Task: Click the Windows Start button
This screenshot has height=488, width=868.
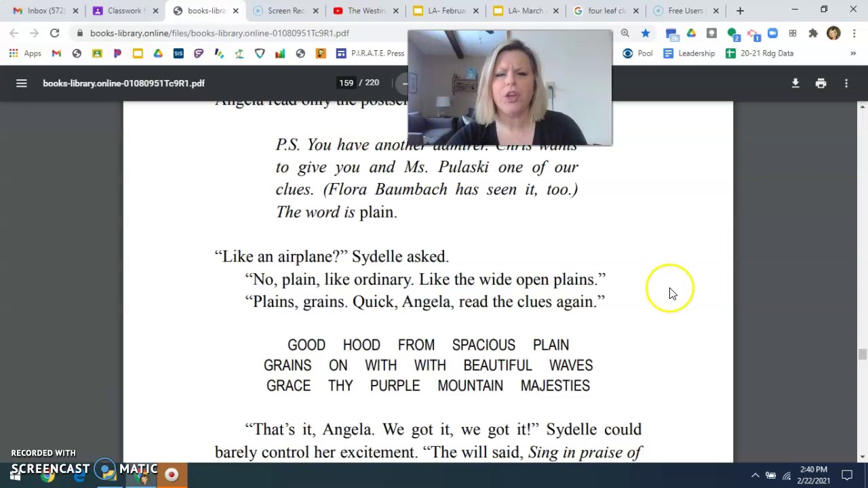Action: coord(15,476)
